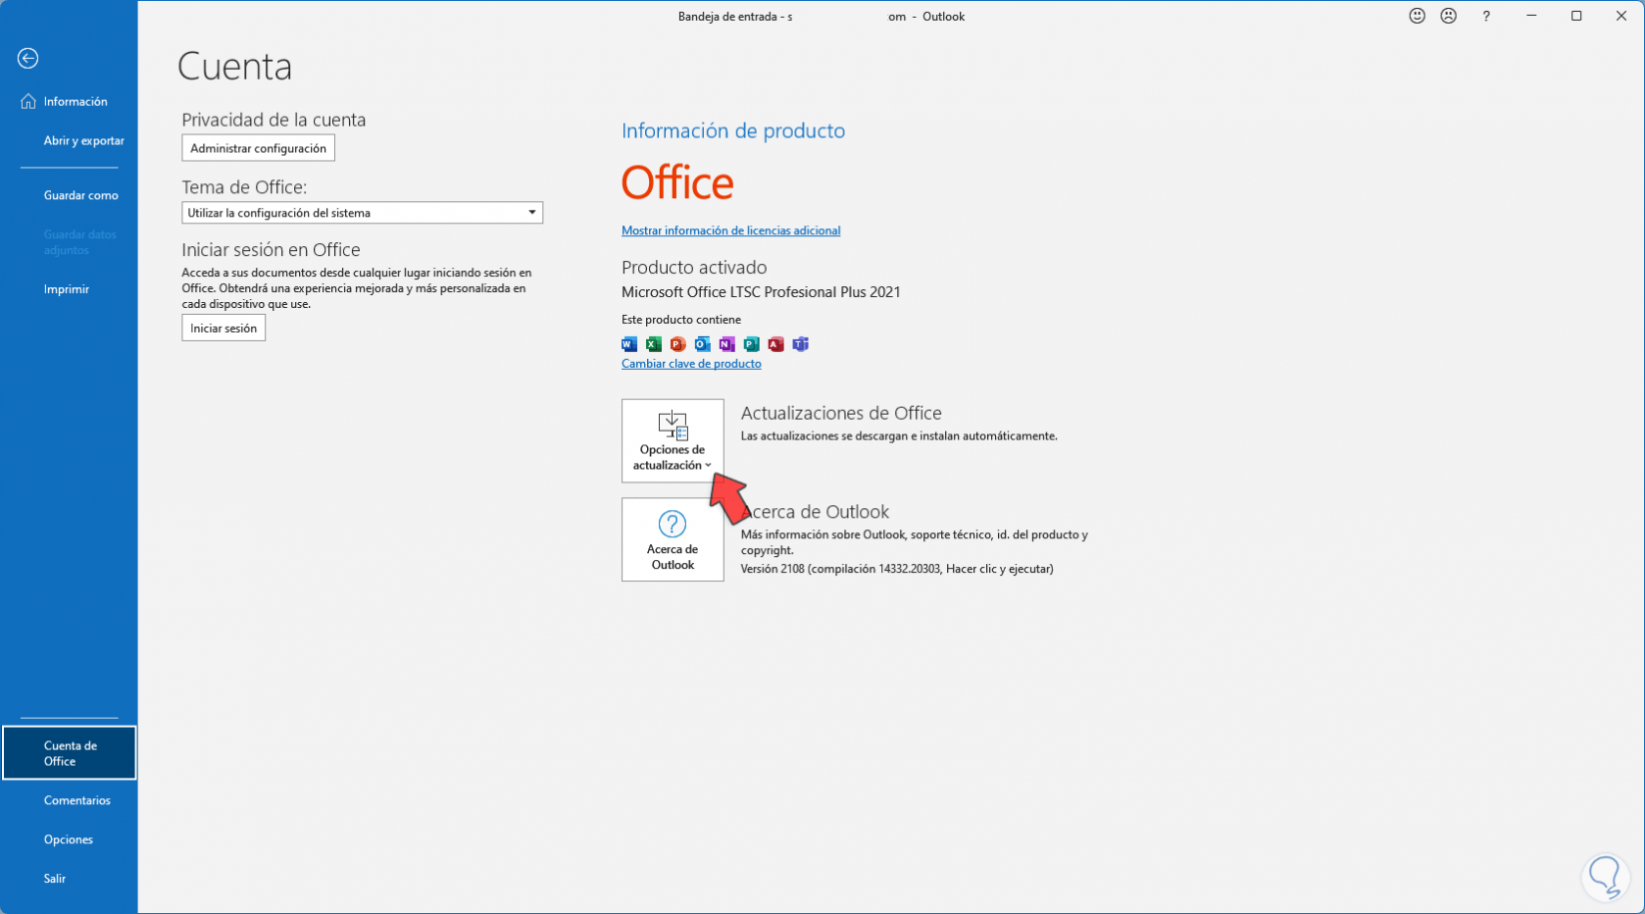
Task: Minimize the Outlook window
Action: click(1531, 16)
